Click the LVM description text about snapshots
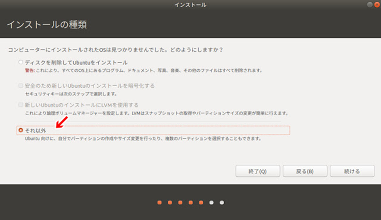This screenshot has width=381, height=220. pos(157,113)
